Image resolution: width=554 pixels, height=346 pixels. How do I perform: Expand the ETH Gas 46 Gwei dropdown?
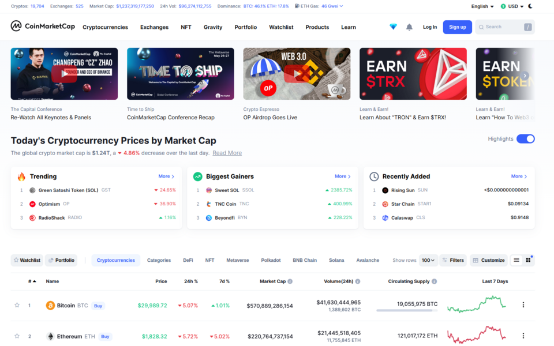332,6
